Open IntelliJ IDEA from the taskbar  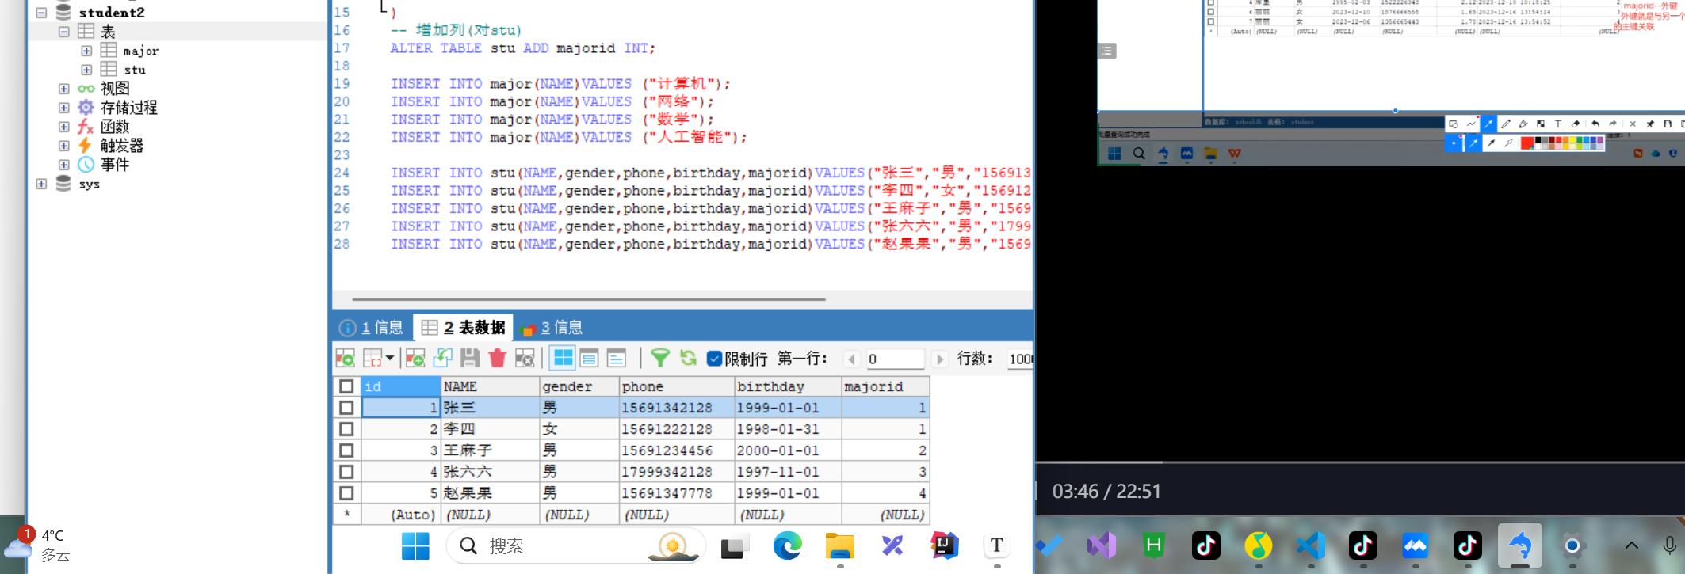pos(945,545)
